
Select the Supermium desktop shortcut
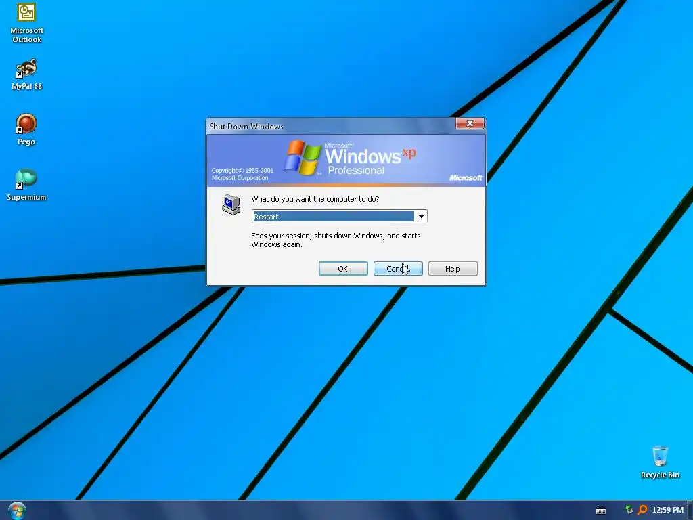click(26, 185)
